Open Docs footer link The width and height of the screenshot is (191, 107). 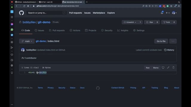[82, 88]
